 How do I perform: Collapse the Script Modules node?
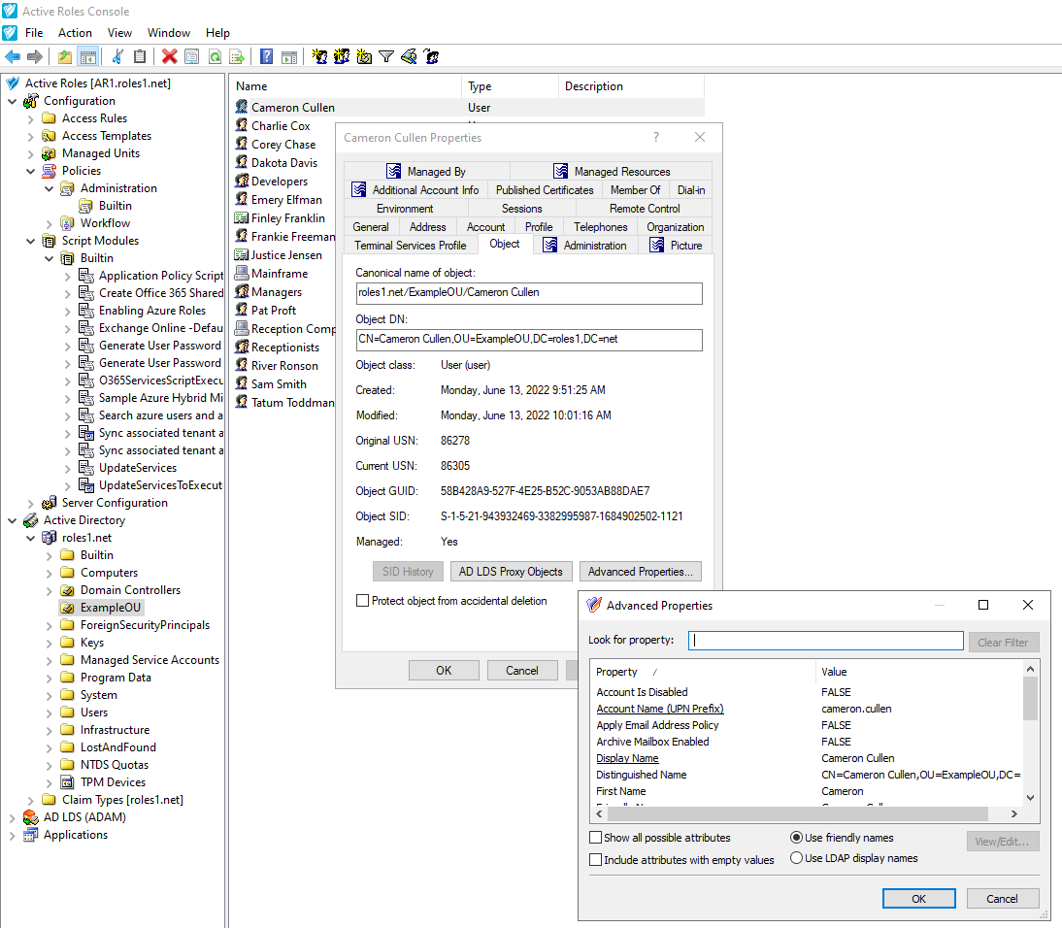point(30,241)
